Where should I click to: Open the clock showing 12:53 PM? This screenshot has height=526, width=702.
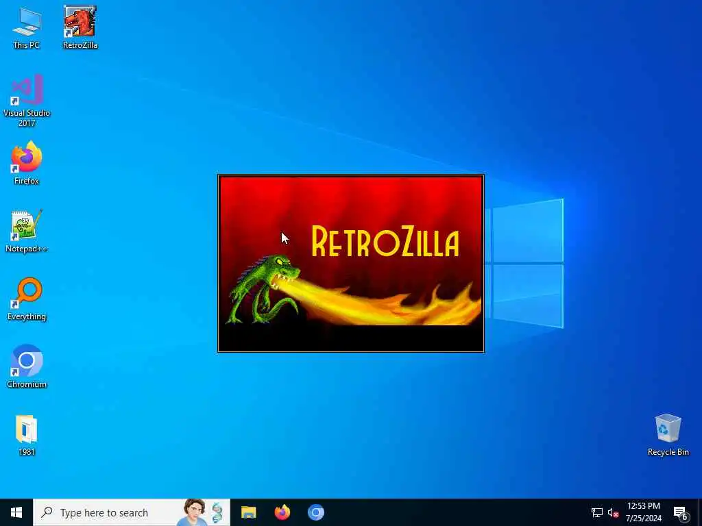coord(643,512)
